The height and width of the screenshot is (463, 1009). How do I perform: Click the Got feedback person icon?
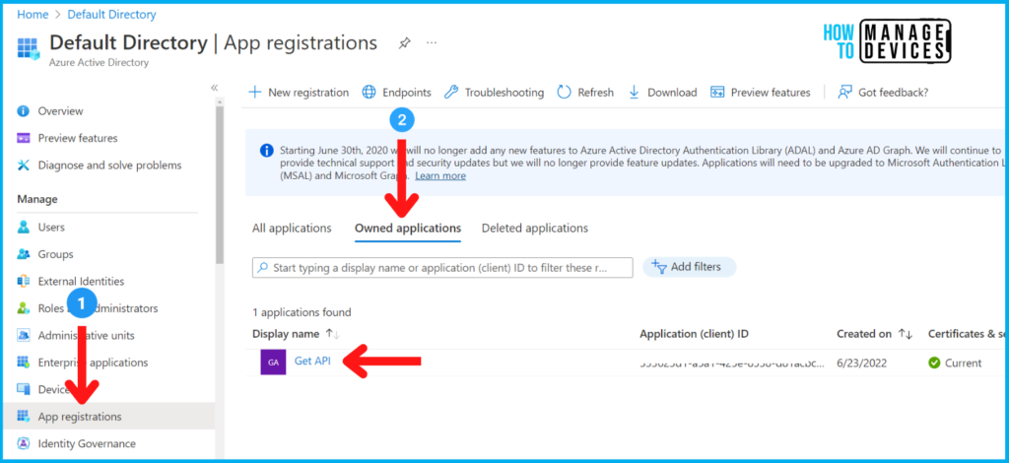pyautogui.click(x=844, y=92)
